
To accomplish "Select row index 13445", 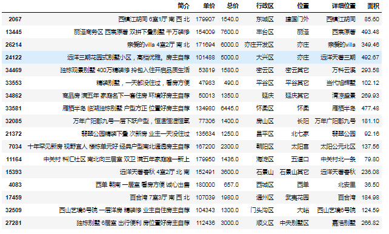I will [13, 32].
